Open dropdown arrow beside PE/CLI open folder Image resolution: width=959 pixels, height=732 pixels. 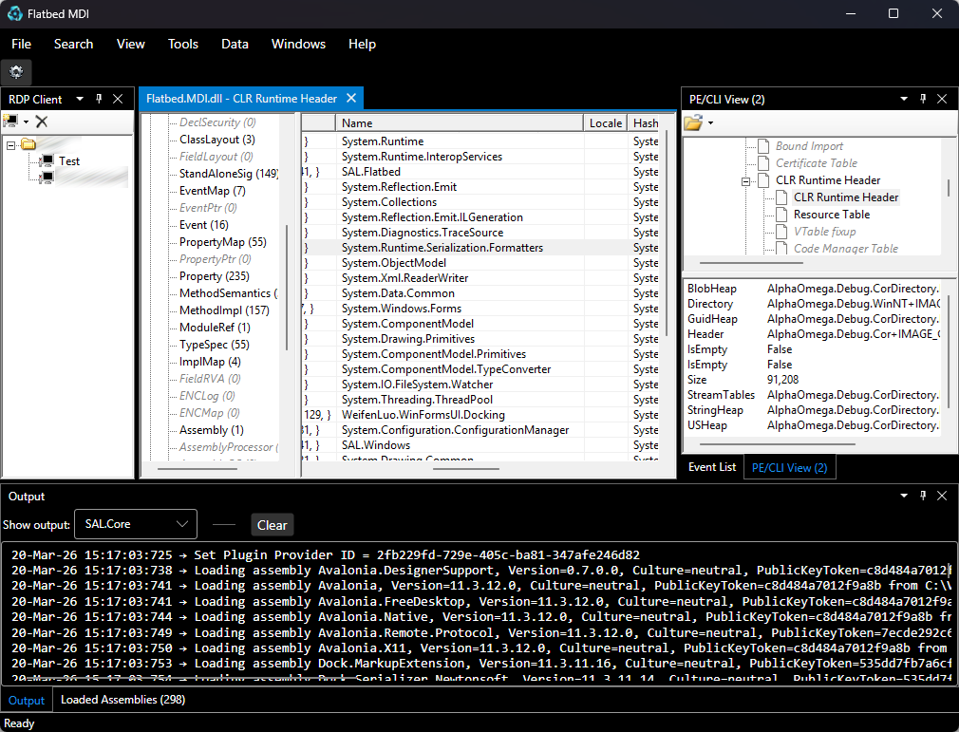(710, 122)
